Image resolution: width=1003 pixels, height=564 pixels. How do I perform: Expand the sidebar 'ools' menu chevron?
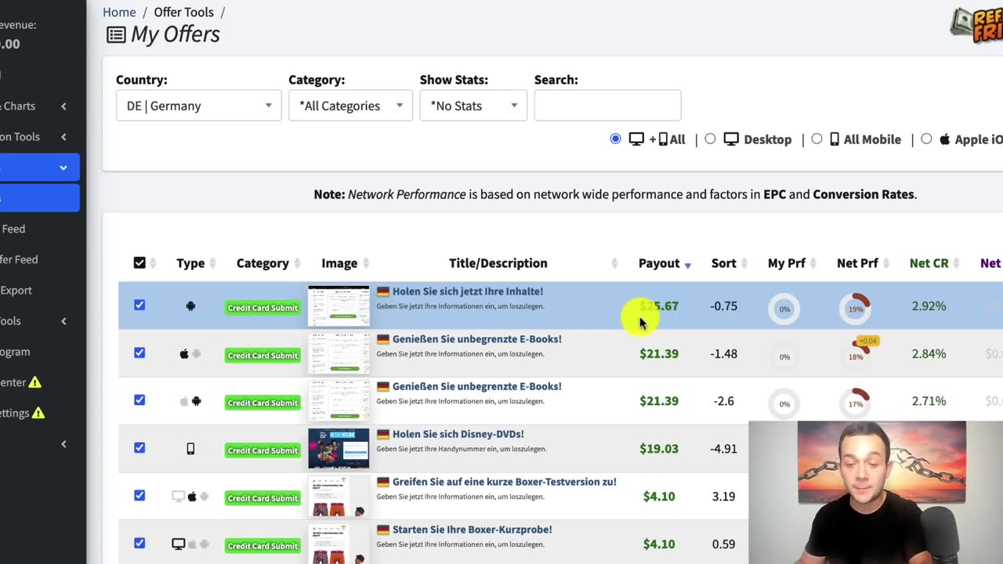[x=63, y=321]
